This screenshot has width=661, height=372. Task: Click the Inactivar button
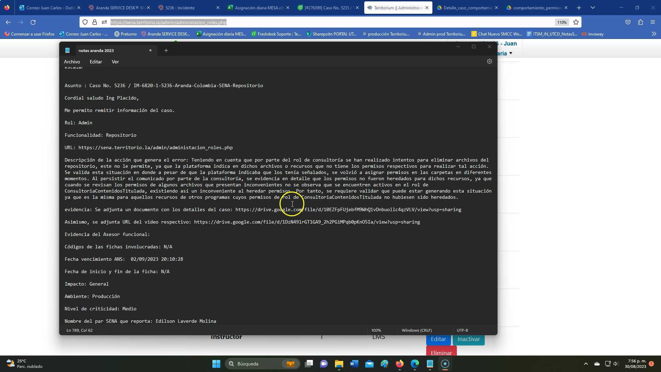[469, 339]
